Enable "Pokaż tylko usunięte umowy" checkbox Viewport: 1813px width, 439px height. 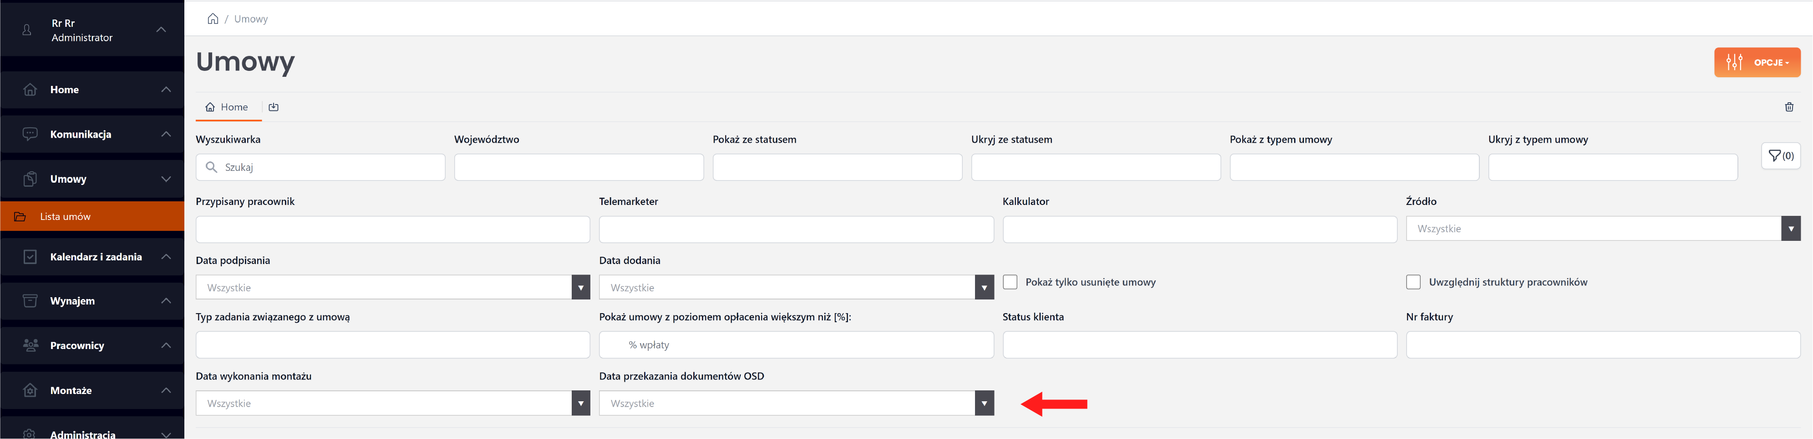click(x=1010, y=282)
